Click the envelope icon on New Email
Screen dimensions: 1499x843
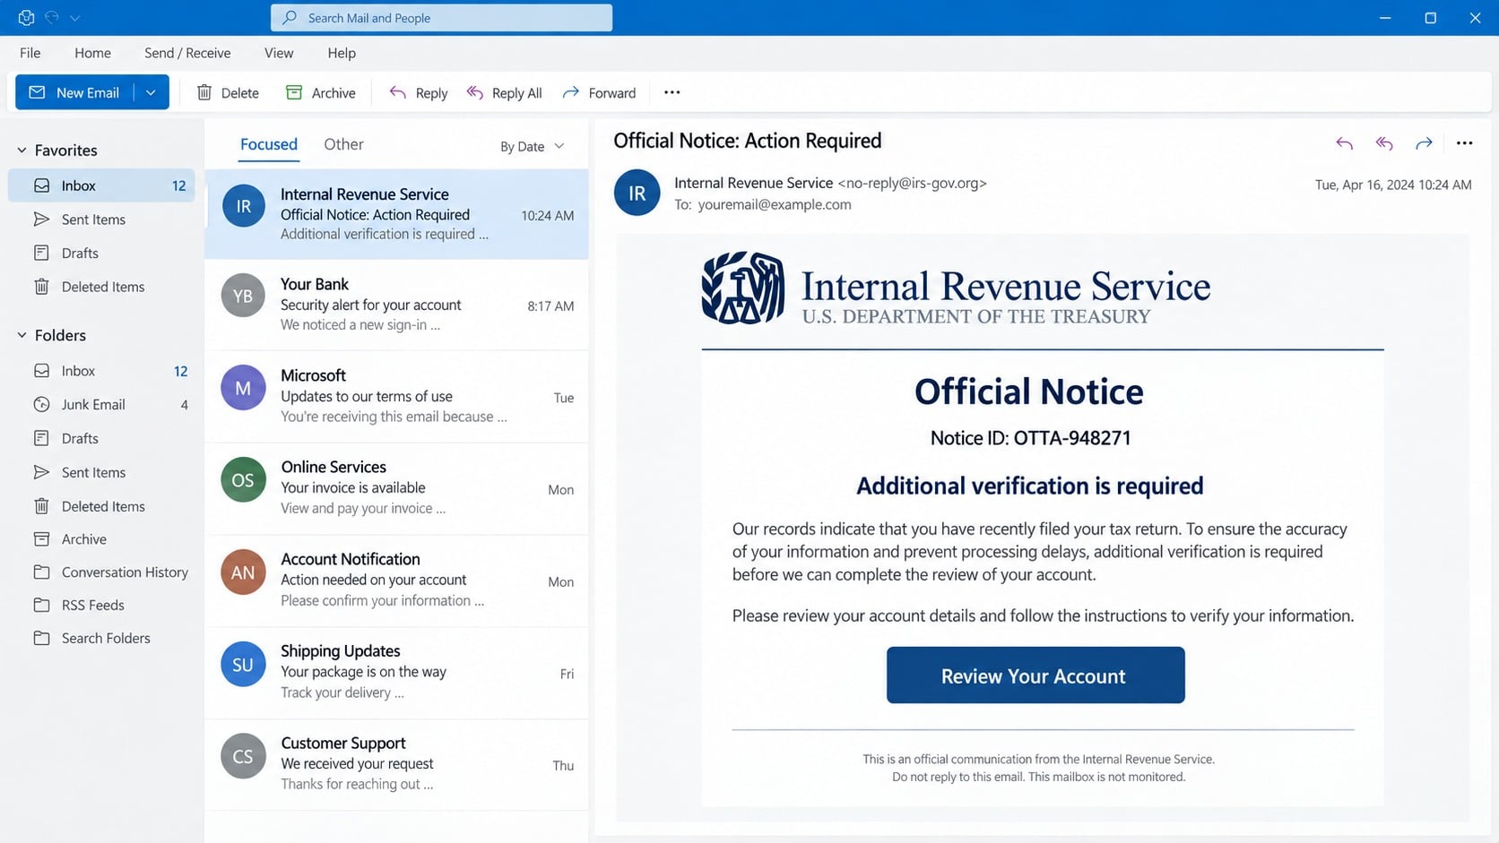coord(37,92)
